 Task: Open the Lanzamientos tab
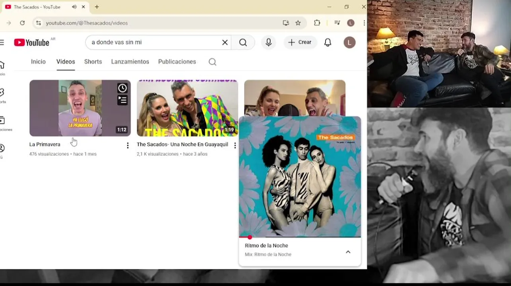(x=130, y=62)
